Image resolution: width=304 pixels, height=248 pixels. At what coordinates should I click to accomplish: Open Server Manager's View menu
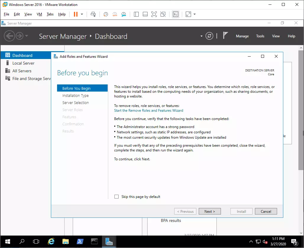pyautogui.click(x=276, y=36)
